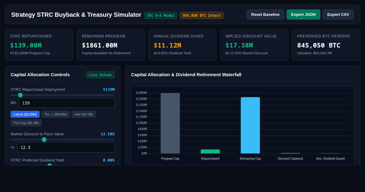Viewport: 365px width, 192px height.
Task: Click the Program Cap bar in chart
Action: coord(170,123)
